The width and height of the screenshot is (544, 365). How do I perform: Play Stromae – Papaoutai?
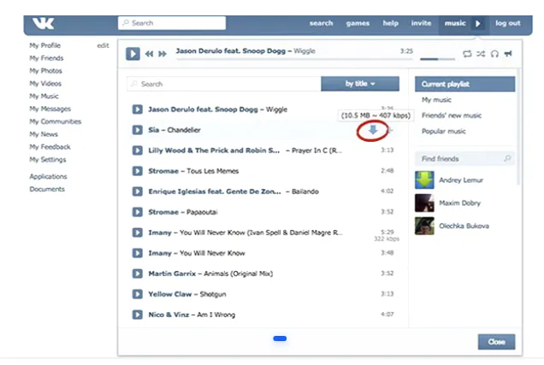(x=138, y=212)
